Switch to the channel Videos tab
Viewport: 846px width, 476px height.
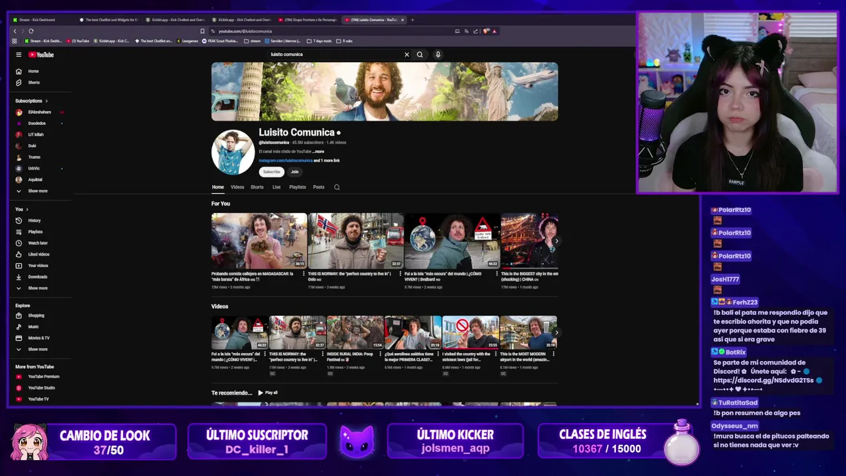[x=237, y=187]
